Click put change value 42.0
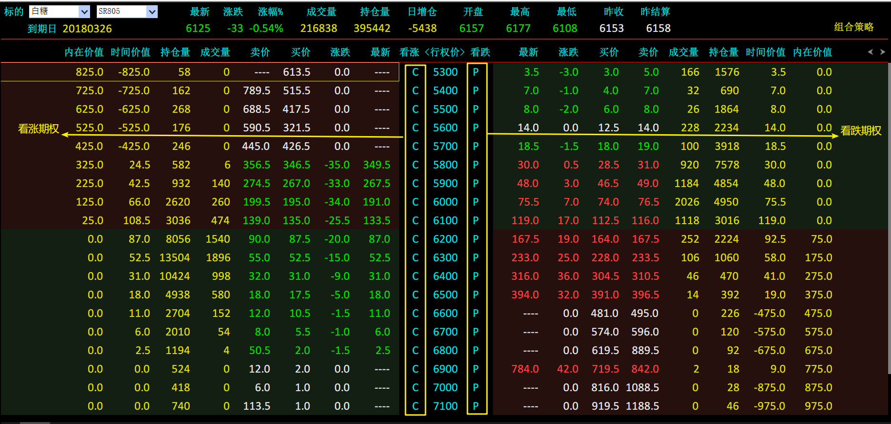891x424 pixels. point(568,369)
